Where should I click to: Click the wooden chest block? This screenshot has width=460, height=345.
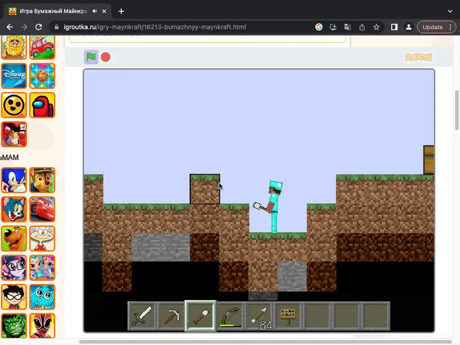(x=429, y=160)
